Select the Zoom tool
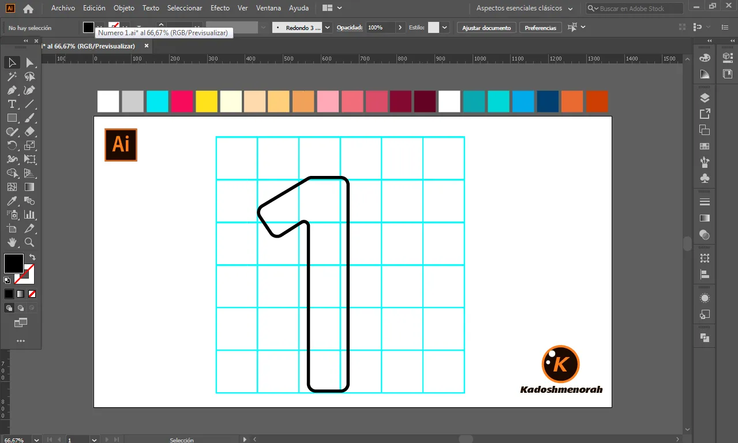This screenshot has height=443, width=738. pos(29,242)
